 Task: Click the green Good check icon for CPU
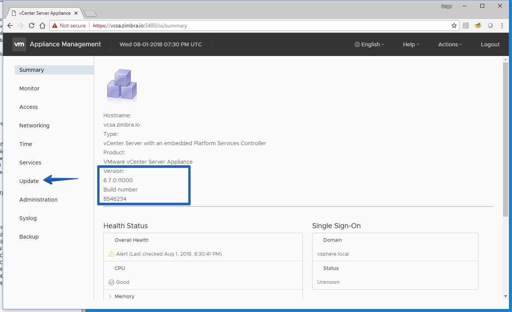coord(112,282)
